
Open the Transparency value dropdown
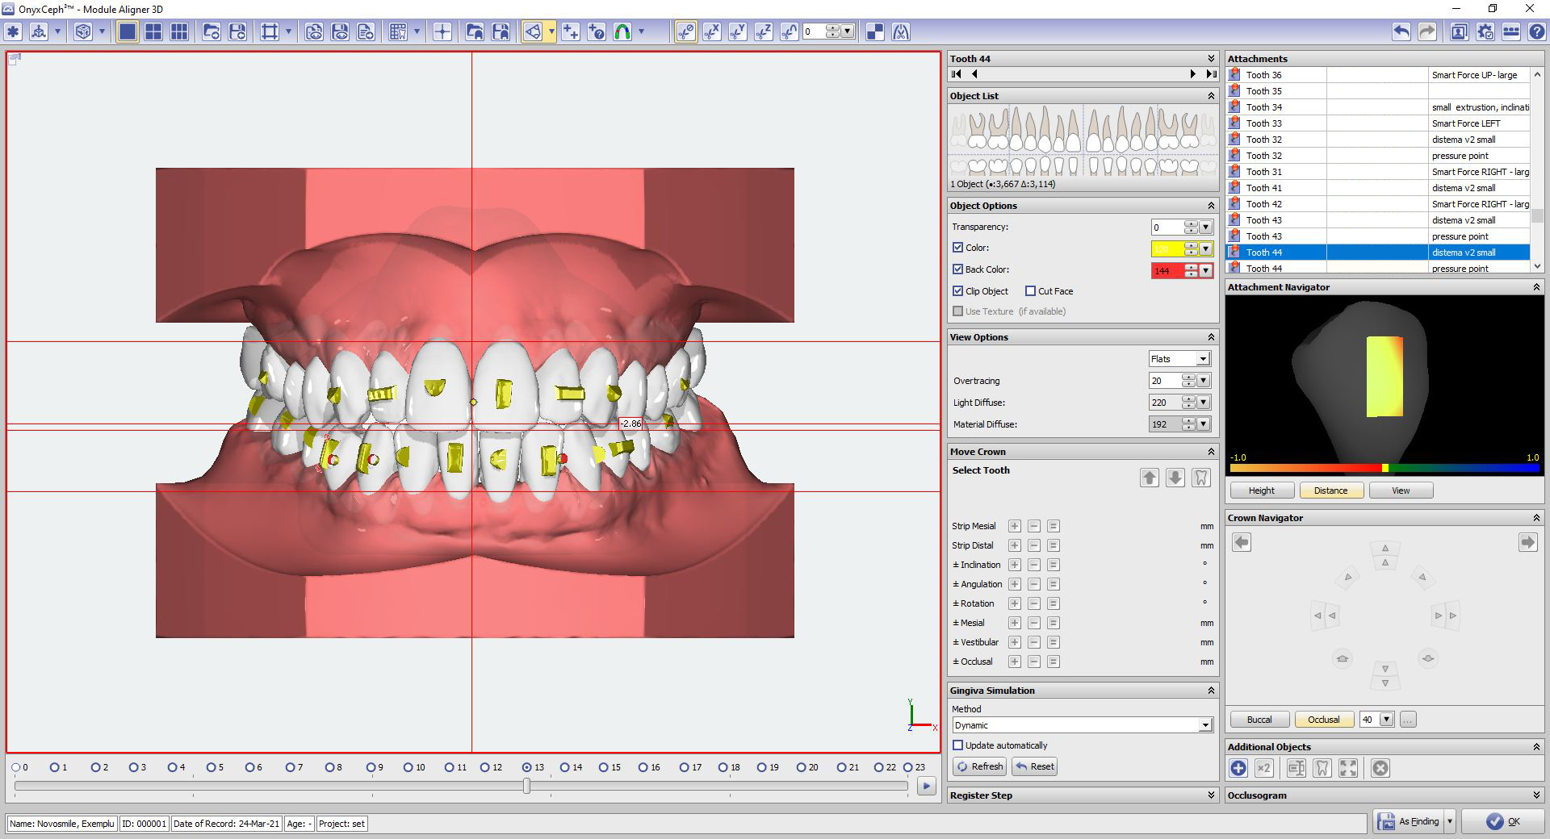(1205, 227)
